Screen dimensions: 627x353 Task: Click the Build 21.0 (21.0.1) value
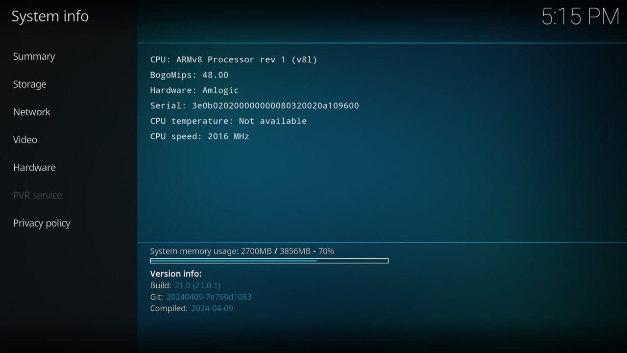click(x=197, y=285)
